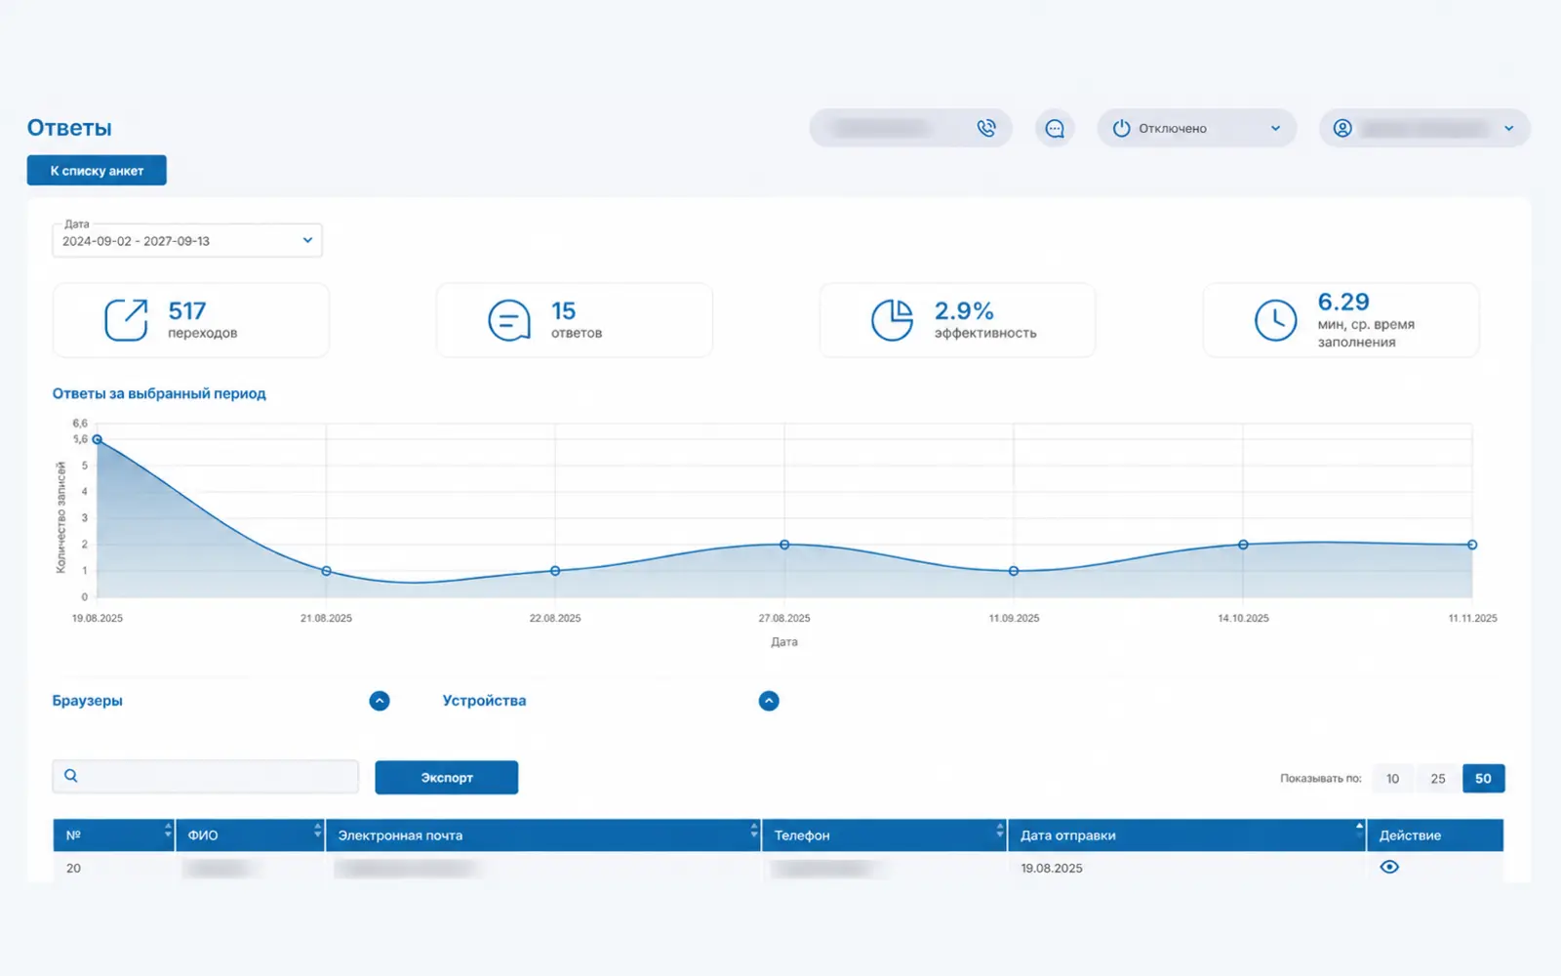The image size is (1561, 976).
Task: Click the clock icon for average time
Action: [x=1275, y=320]
